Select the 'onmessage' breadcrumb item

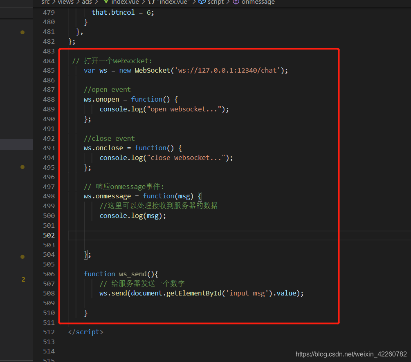258,2
